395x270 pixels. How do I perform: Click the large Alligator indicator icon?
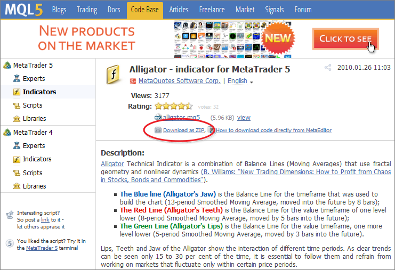point(113,74)
